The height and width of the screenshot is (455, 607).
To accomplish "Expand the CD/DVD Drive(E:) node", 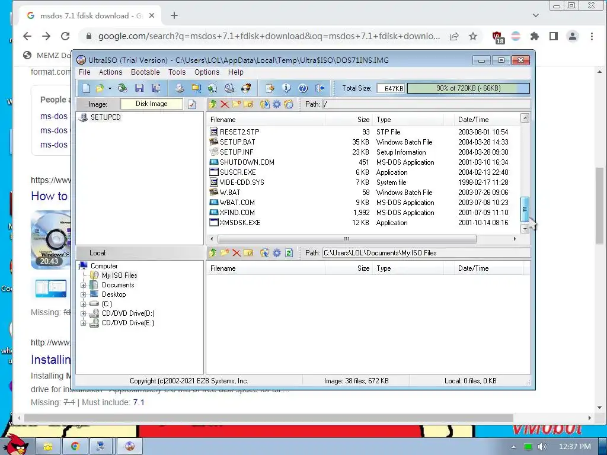I will [83, 323].
